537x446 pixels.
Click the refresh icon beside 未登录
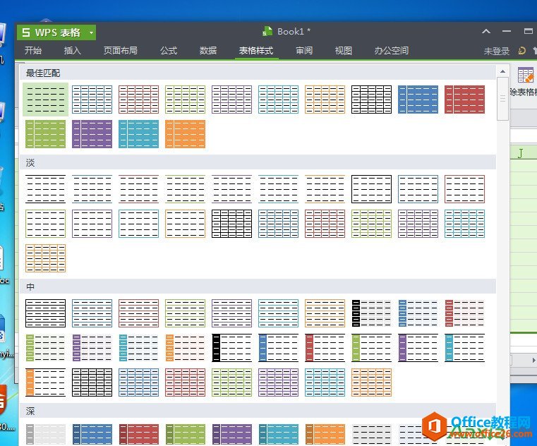pos(521,51)
